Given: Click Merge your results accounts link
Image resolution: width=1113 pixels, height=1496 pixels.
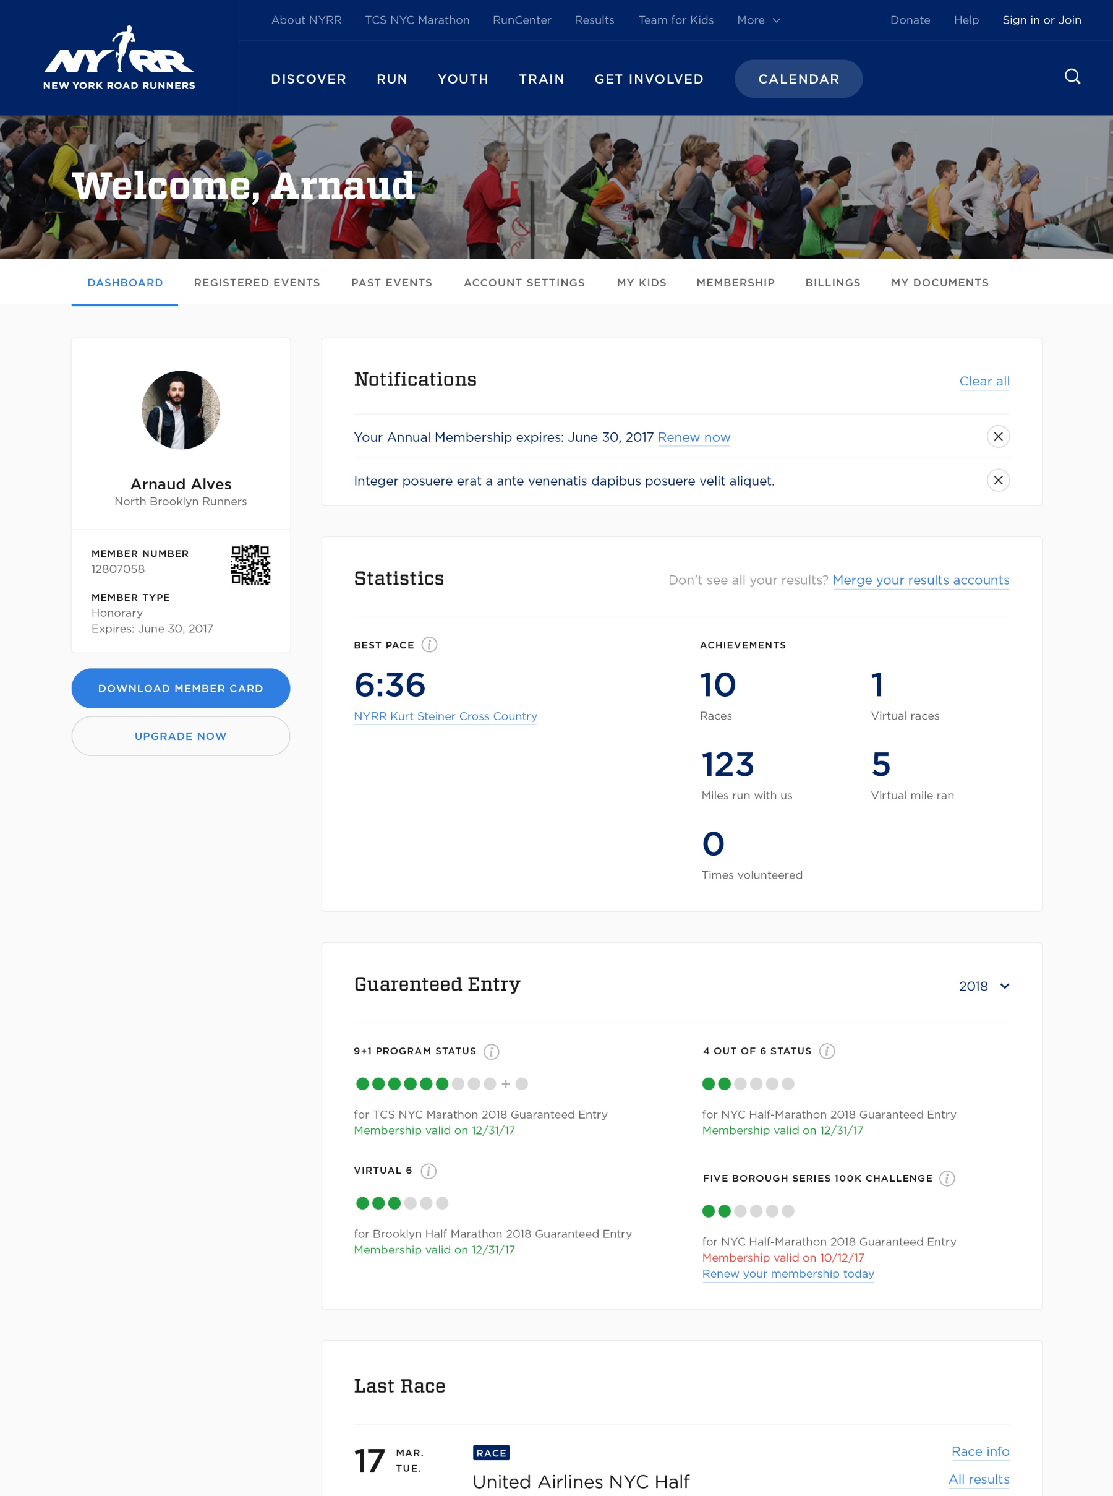Looking at the screenshot, I should (921, 580).
